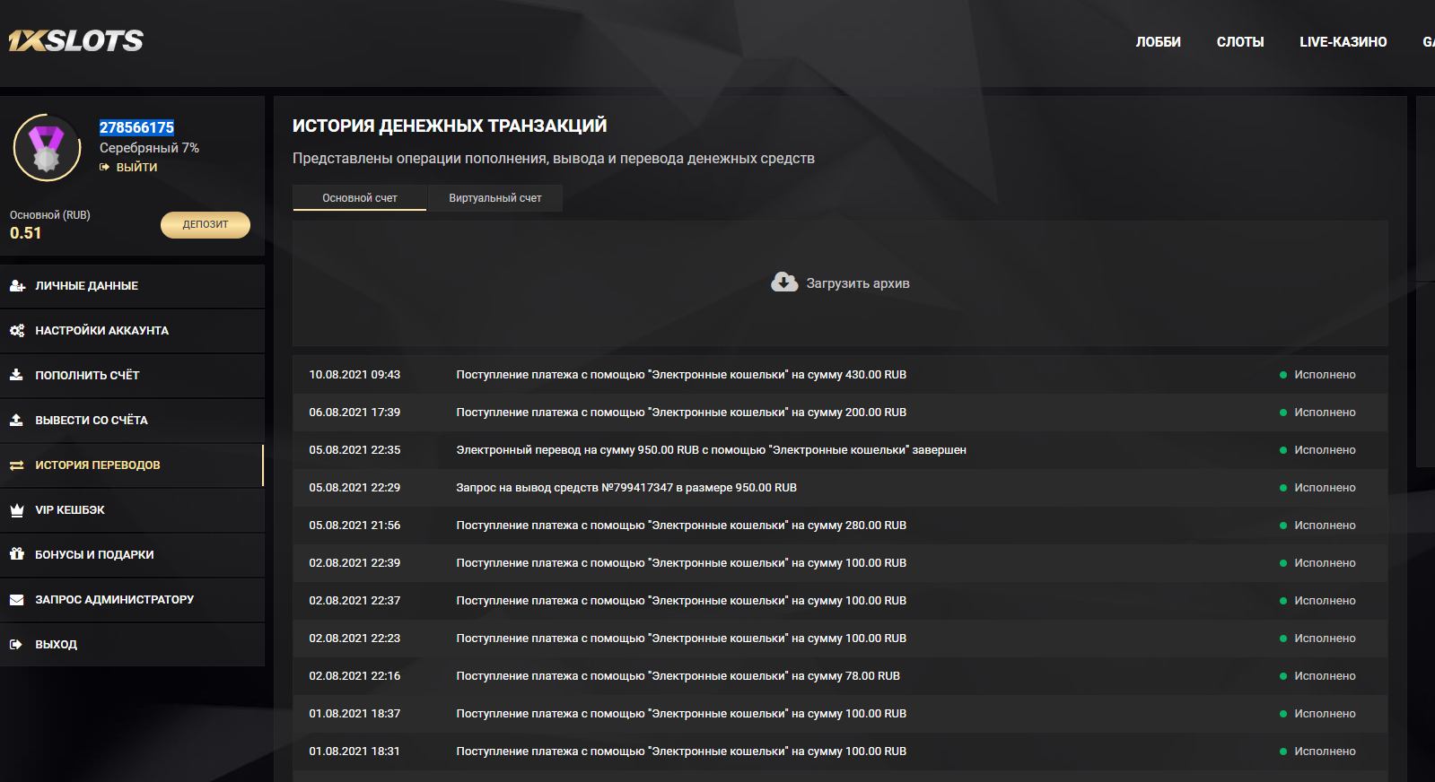Click the 78.00 RUB payment description
Screen dimensions: 1435x782
pyautogui.click(x=678, y=676)
